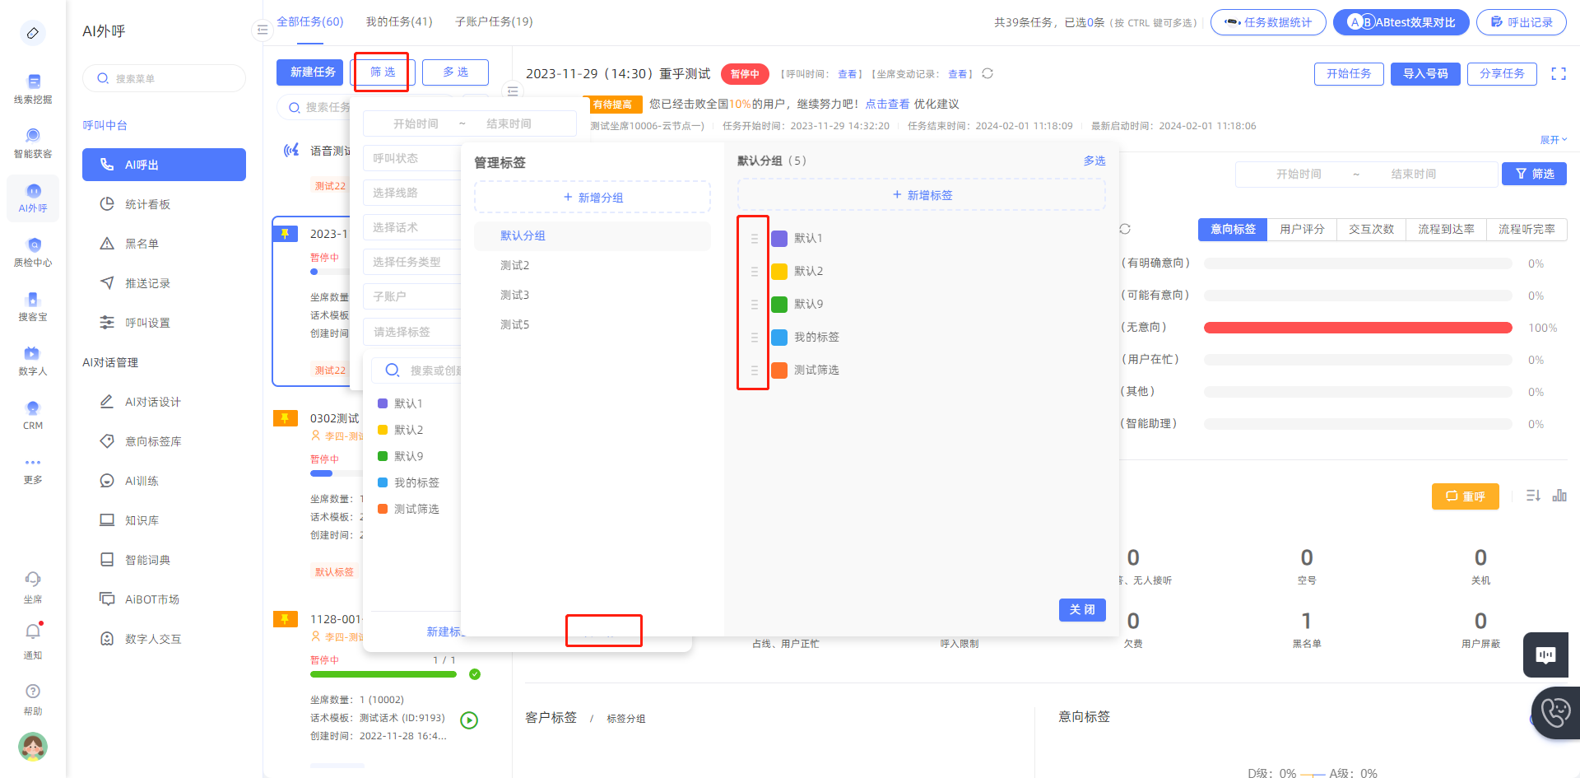Viewport: 1580px width, 778px height.
Task: Open 呼叫状态 filter dropdown
Action: click(x=411, y=158)
